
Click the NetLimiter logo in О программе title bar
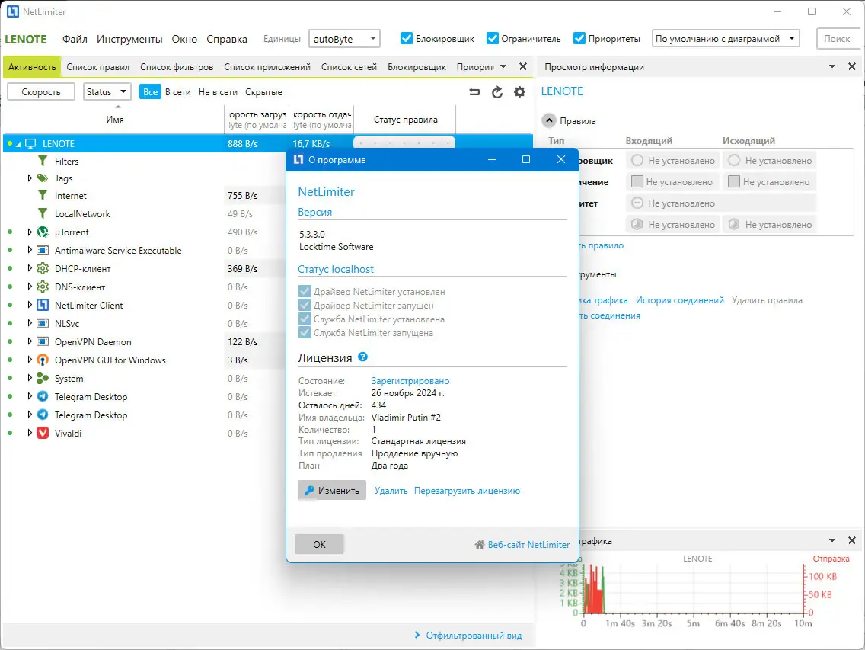pos(298,159)
